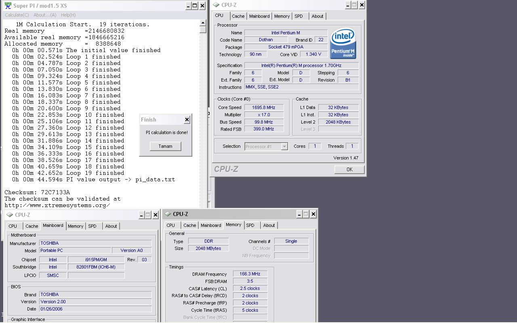The image size is (517, 323).
Task: Click the Super PI title bar icon
Action: 8,6
